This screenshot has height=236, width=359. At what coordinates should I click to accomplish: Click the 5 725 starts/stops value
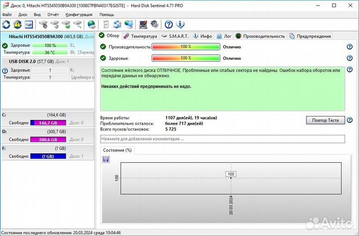click(171, 129)
